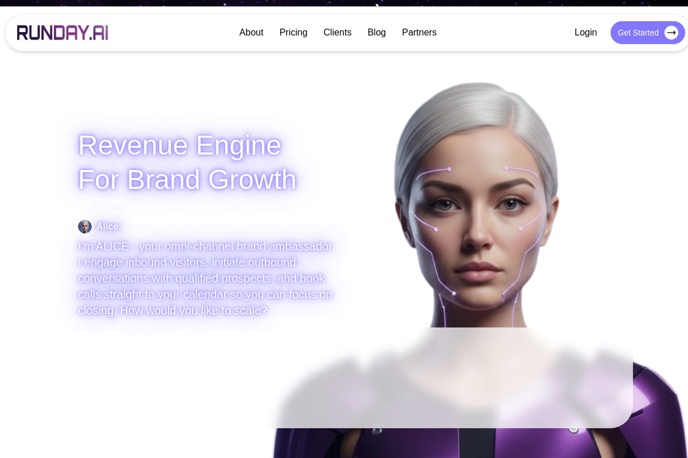Open the Clients menu item

(337, 33)
